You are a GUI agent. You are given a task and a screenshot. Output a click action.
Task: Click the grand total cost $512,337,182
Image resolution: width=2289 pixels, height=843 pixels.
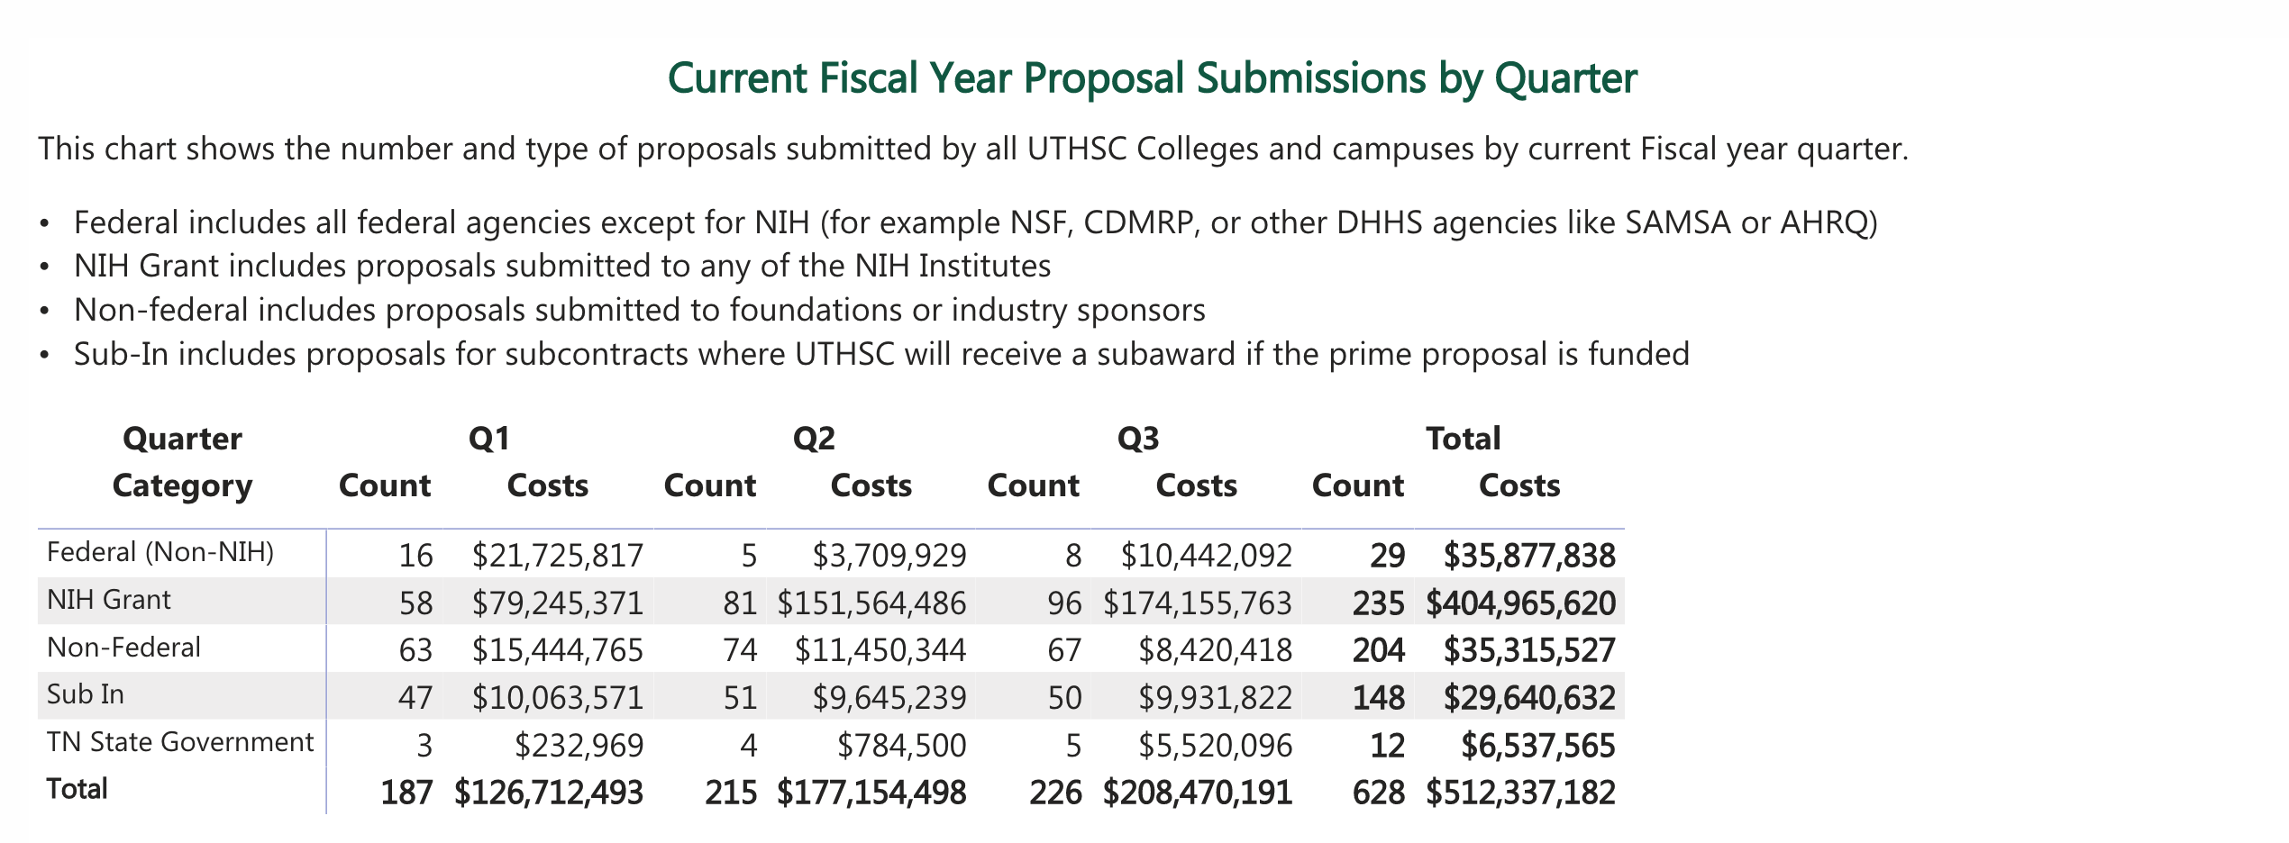(x=1520, y=793)
